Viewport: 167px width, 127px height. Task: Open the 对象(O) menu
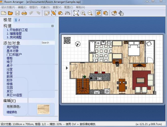tap(45, 7)
